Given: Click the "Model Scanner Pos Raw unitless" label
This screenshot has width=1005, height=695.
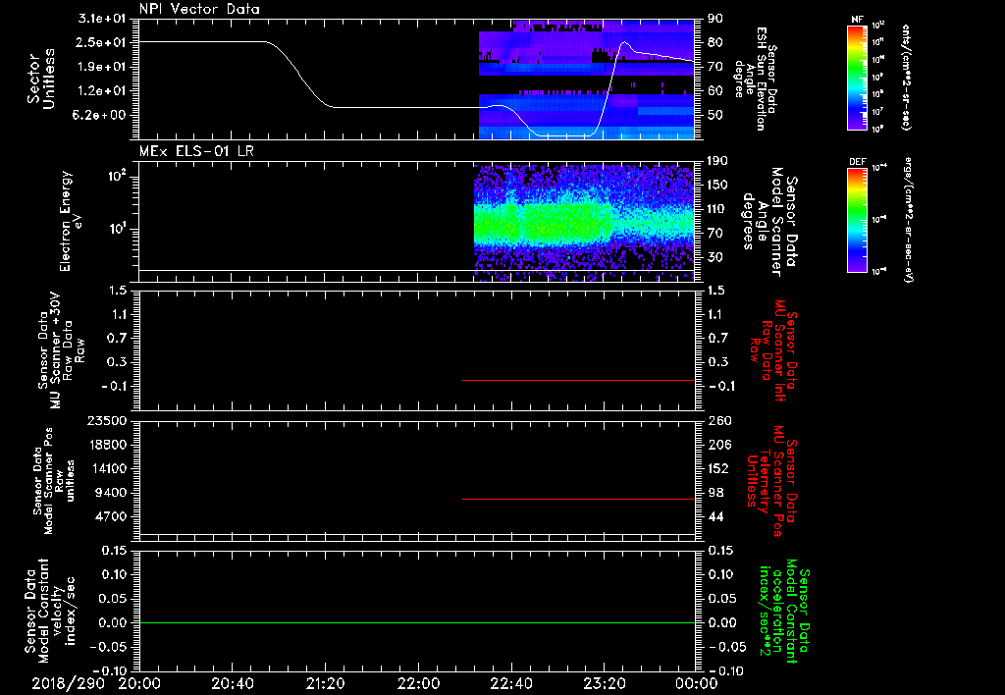Looking at the screenshot, I should pos(54,481).
